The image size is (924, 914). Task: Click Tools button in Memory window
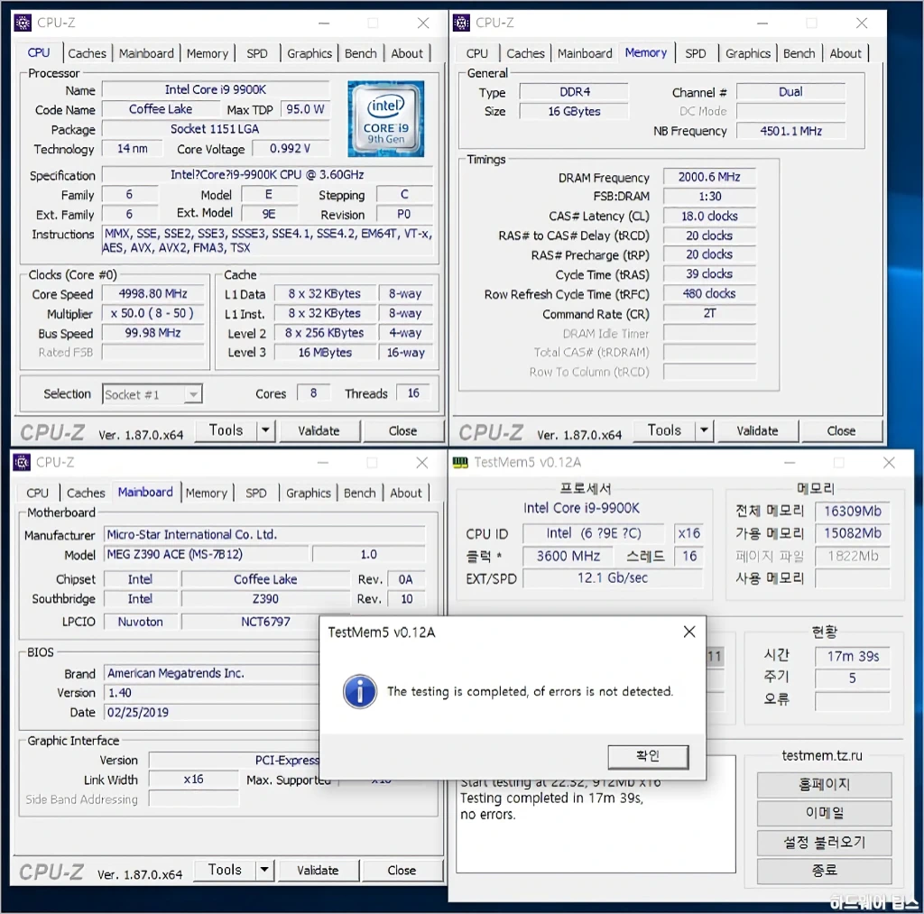pyautogui.click(x=664, y=430)
